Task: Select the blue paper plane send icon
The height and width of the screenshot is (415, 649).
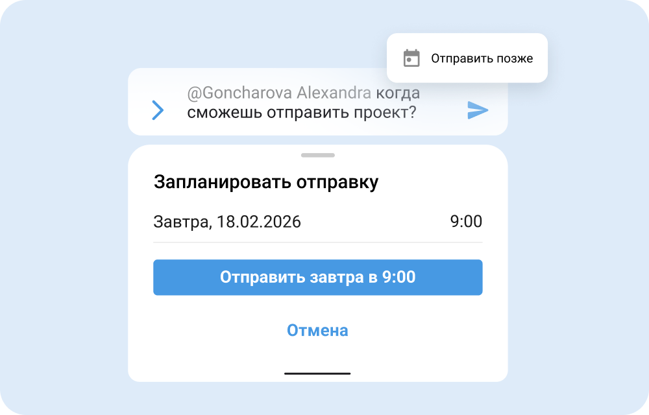Action: [477, 110]
